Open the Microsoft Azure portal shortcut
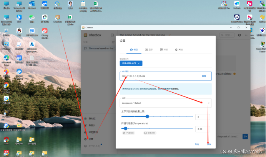 click(x=32, y=47)
